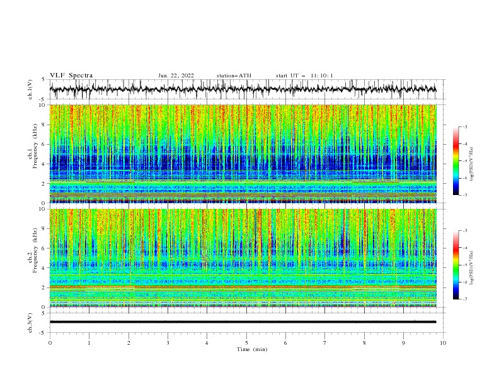Click time tick label '1' on x-axis
Viewport: 499px width, 385px height.
89,343
